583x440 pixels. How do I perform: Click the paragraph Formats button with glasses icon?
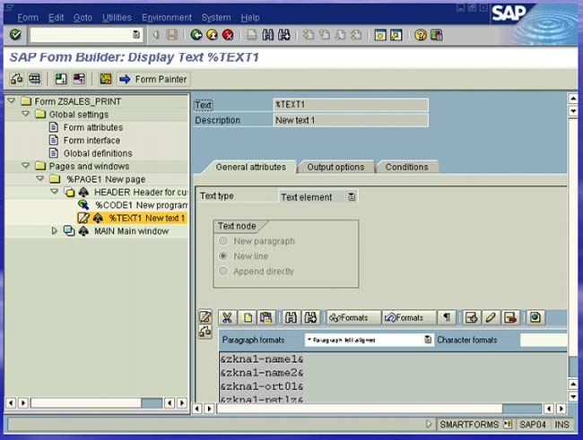coord(353,318)
